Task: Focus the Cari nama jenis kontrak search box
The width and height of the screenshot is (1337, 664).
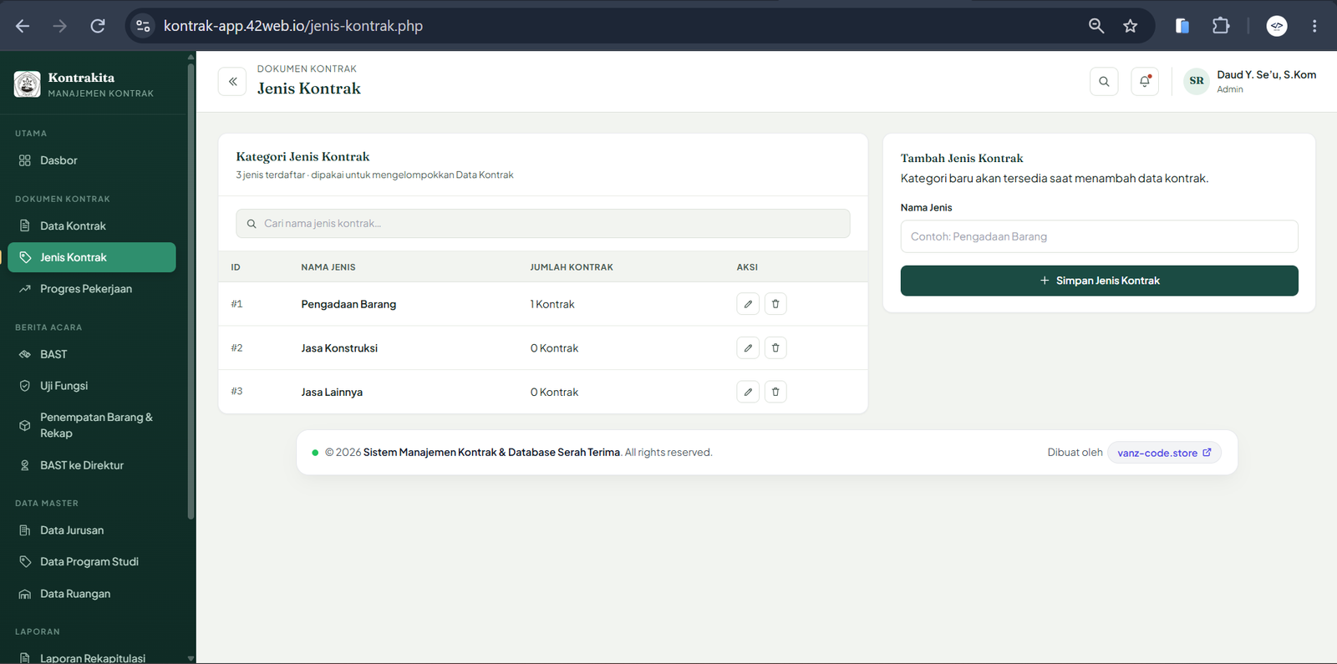Action: [543, 224]
